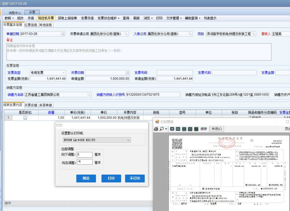Screen dimensions: 290x211
Task: Click the 发票代码 input field
Action: point(234,73)
